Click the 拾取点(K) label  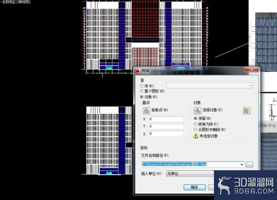[x=160, y=110]
